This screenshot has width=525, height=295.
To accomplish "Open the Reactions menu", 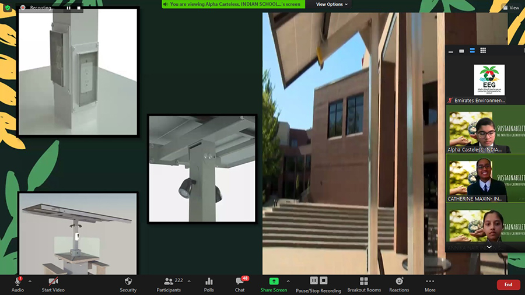I will (399, 284).
